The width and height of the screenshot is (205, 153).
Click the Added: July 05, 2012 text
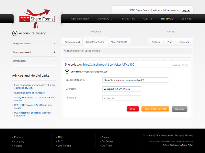(180, 65)
